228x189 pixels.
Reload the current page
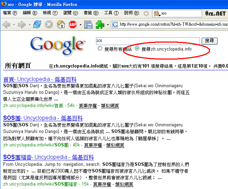click(x=37, y=25)
